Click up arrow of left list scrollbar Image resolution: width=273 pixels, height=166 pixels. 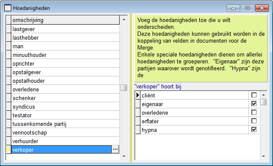[x=124, y=19]
